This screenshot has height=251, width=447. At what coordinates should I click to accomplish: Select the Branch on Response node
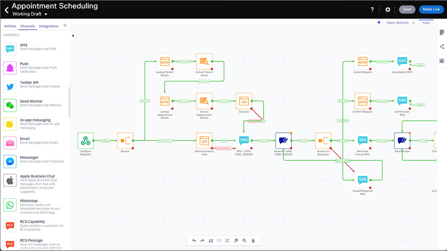(x=323, y=141)
